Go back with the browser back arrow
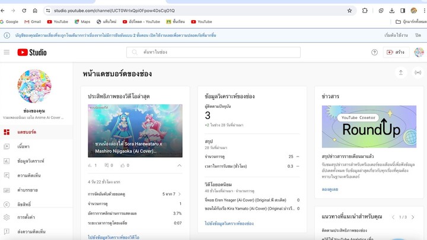 [x=3, y=11]
